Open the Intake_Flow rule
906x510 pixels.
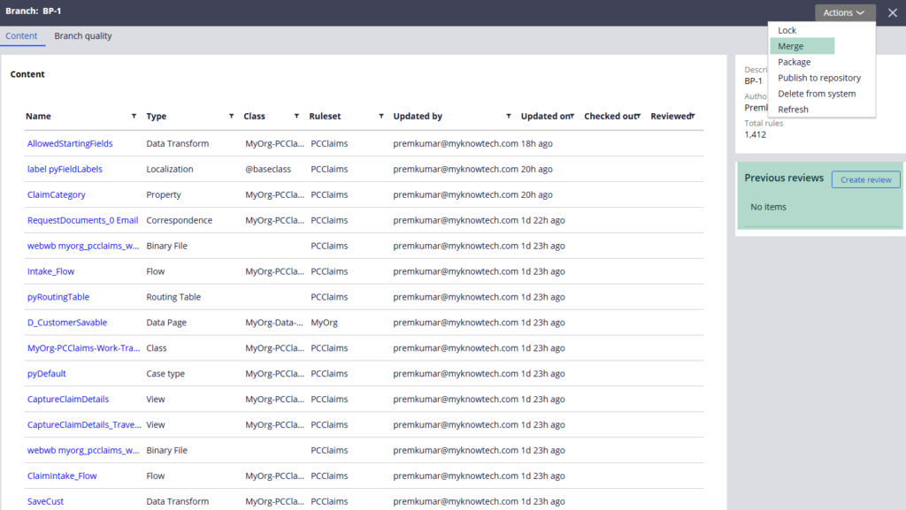50,271
